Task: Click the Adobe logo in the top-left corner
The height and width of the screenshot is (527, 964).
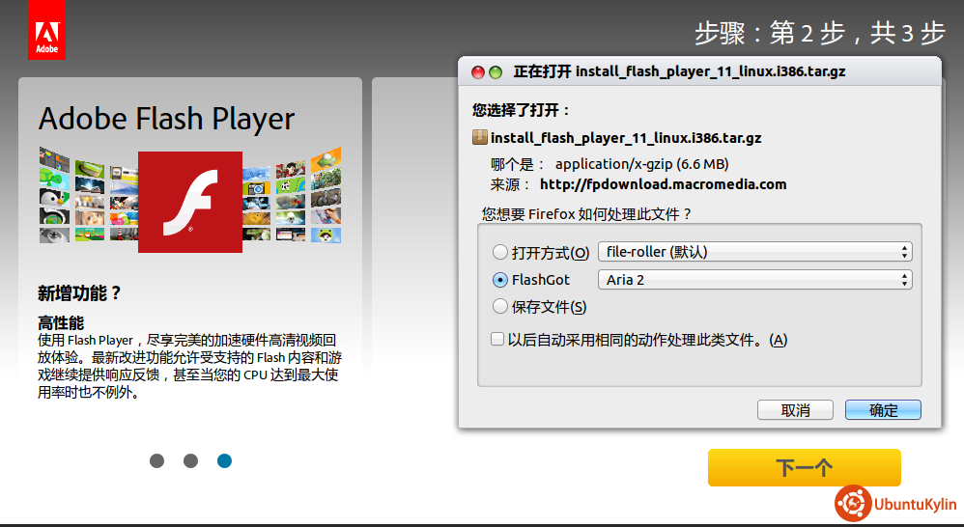Action: (46, 30)
